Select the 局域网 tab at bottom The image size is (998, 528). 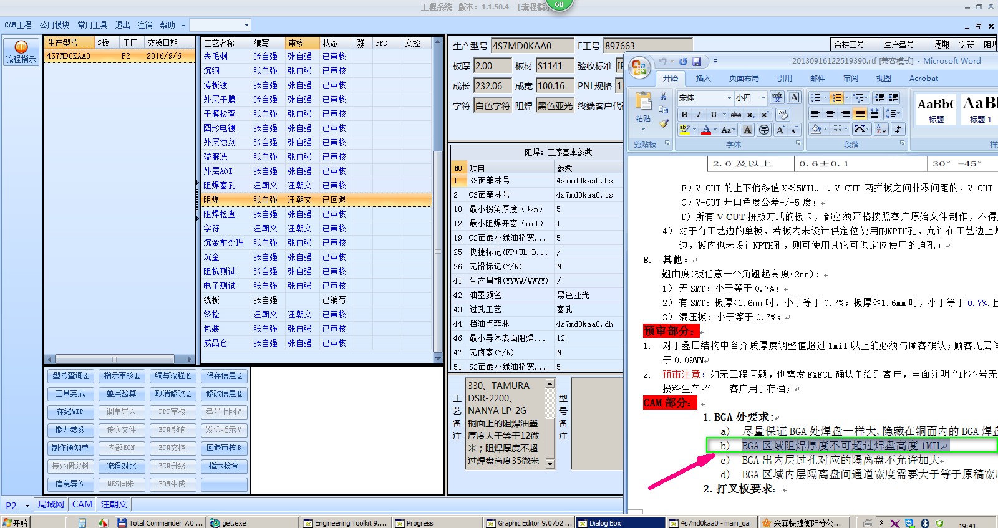[51, 504]
